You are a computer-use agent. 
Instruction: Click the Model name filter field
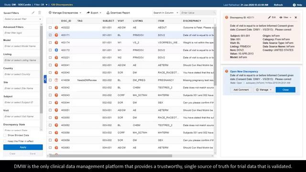[x=21, y=46]
